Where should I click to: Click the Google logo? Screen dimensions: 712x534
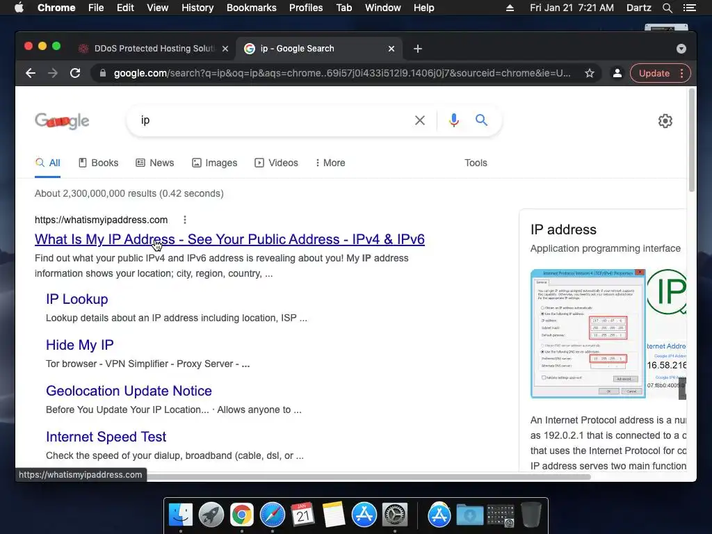[62, 121]
